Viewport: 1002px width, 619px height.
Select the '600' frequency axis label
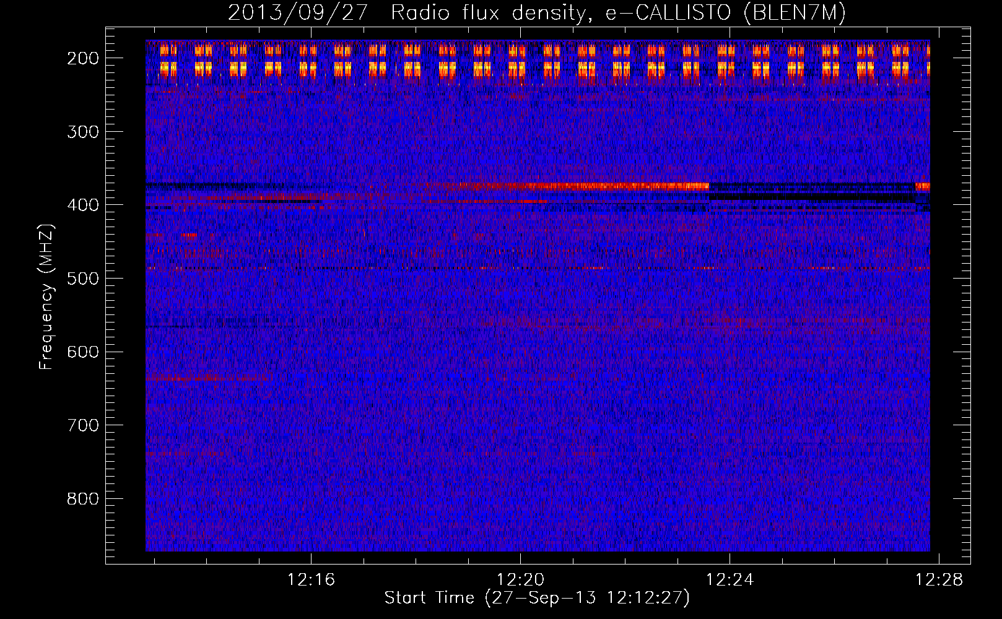tap(82, 352)
